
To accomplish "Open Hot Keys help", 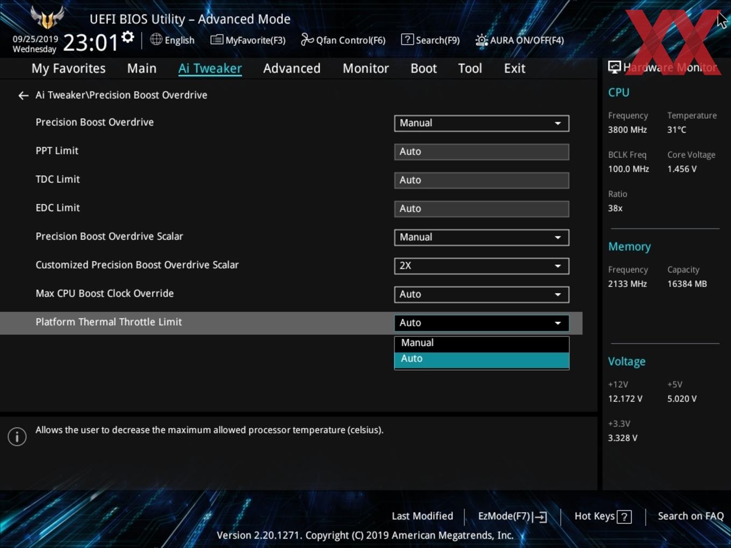I will [x=603, y=516].
